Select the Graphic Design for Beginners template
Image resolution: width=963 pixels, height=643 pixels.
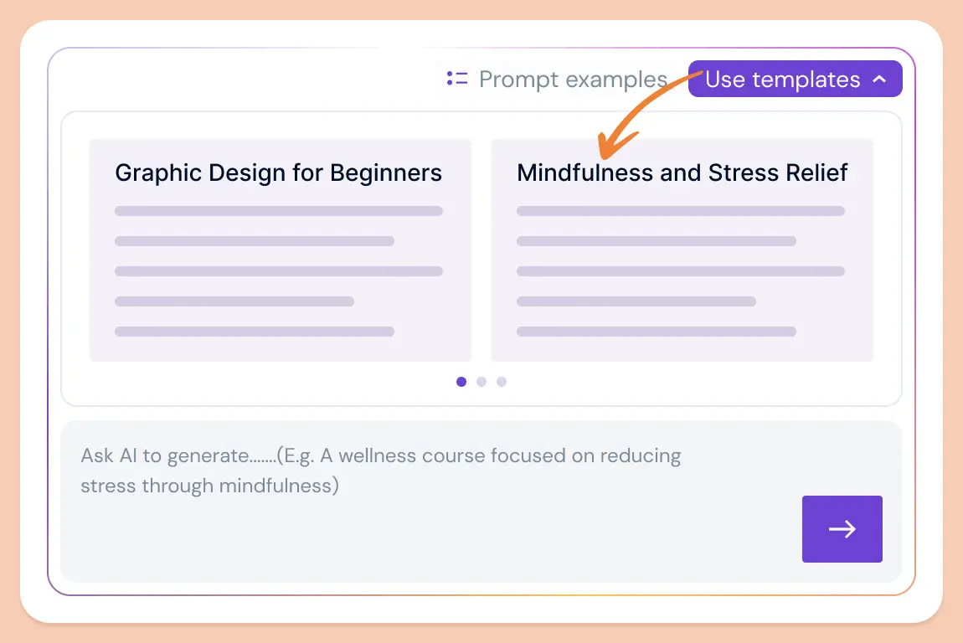280,250
